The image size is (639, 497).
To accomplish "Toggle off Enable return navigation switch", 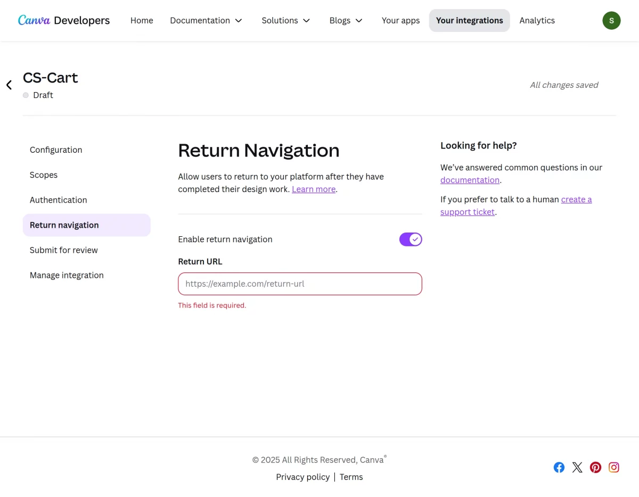I will pyautogui.click(x=411, y=239).
